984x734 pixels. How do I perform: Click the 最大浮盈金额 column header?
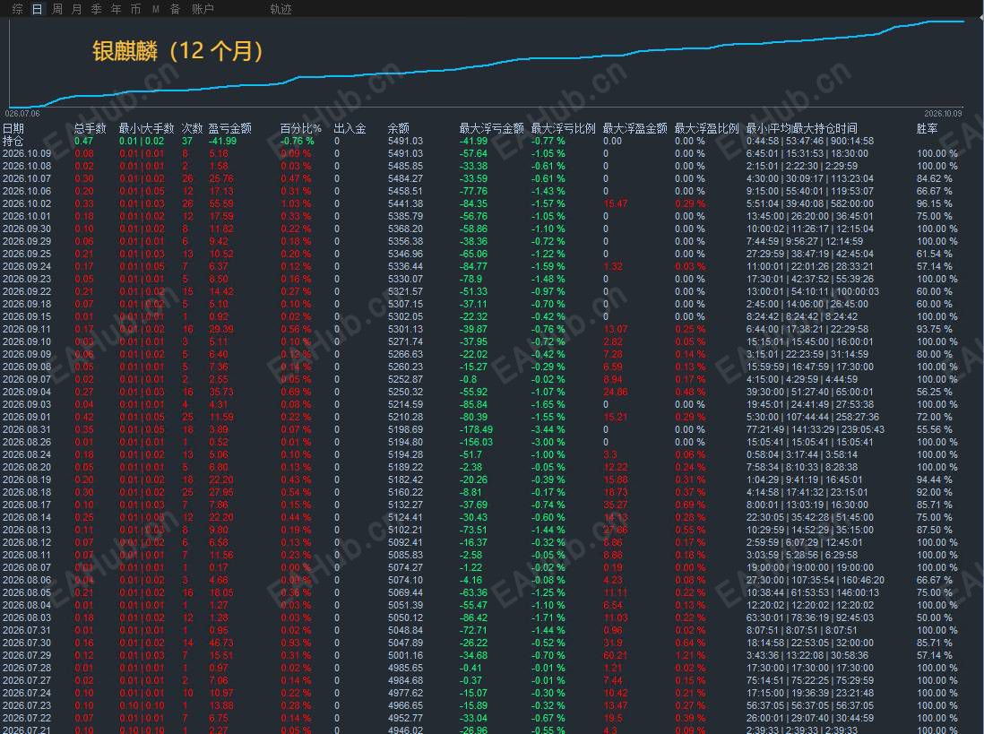(634, 129)
